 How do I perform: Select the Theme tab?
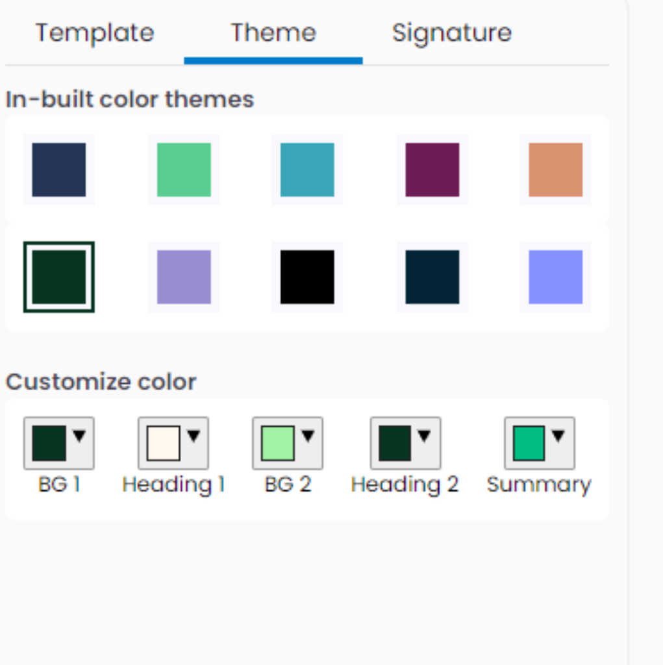tap(273, 32)
